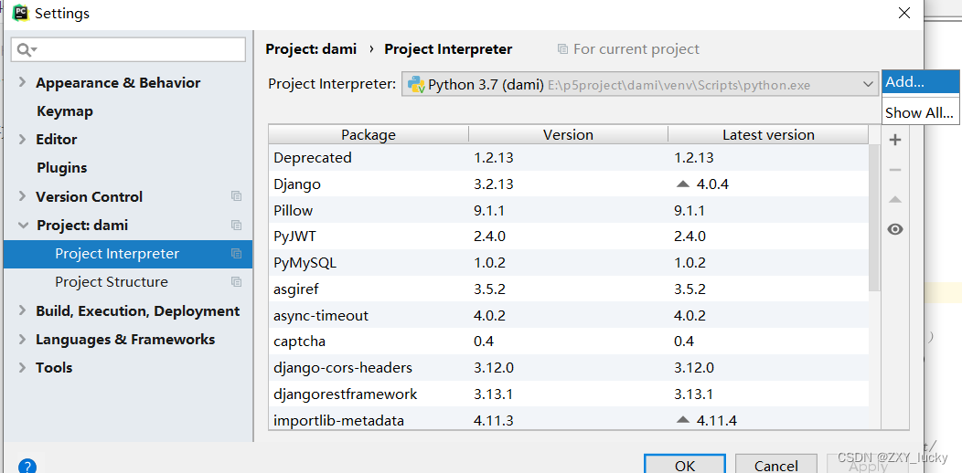
Task: Sort by the Latest version column header
Action: coord(768,135)
